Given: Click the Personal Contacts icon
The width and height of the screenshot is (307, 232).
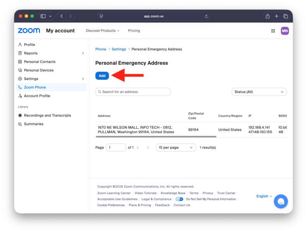Looking at the screenshot, I should pyautogui.click(x=20, y=62).
